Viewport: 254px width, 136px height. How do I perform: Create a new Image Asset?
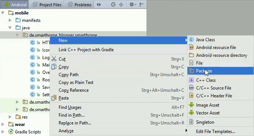coord(221,105)
